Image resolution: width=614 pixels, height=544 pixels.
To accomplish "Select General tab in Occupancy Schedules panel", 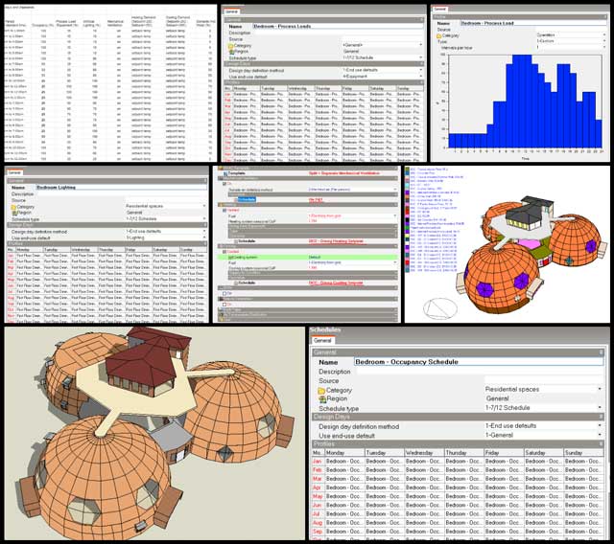I will click(x=322, y=340).
